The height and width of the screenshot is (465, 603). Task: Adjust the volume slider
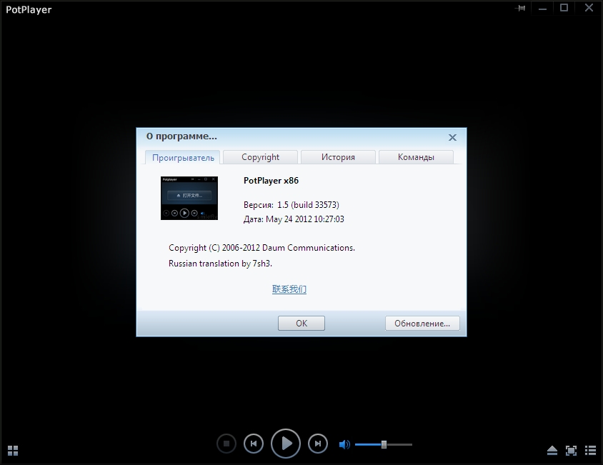384,444
